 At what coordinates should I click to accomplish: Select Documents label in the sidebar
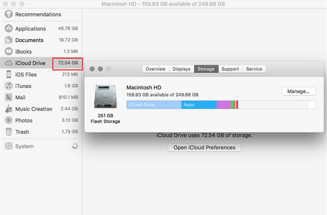(x=29, y=40)
